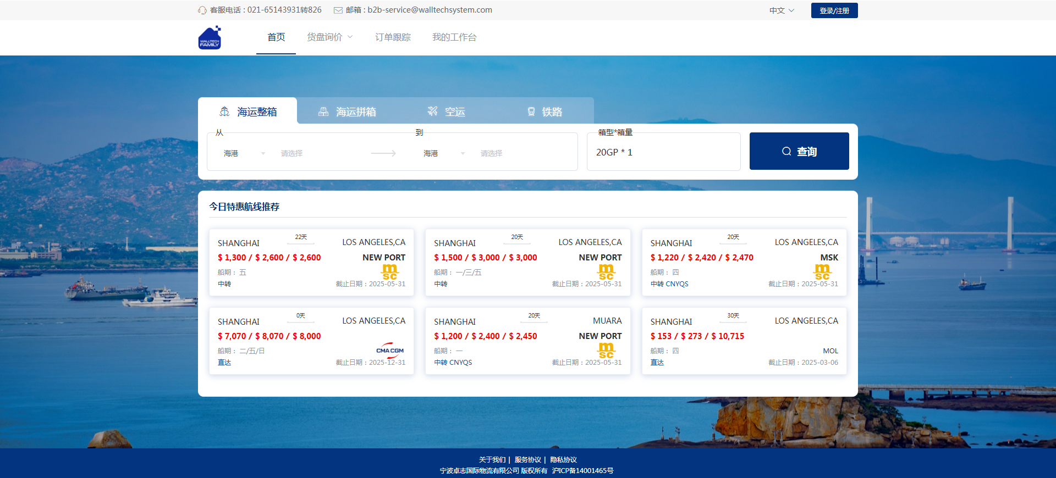1056x478 pixels.
Task: Click the Walltech Family logo
Action: [210, 38]
